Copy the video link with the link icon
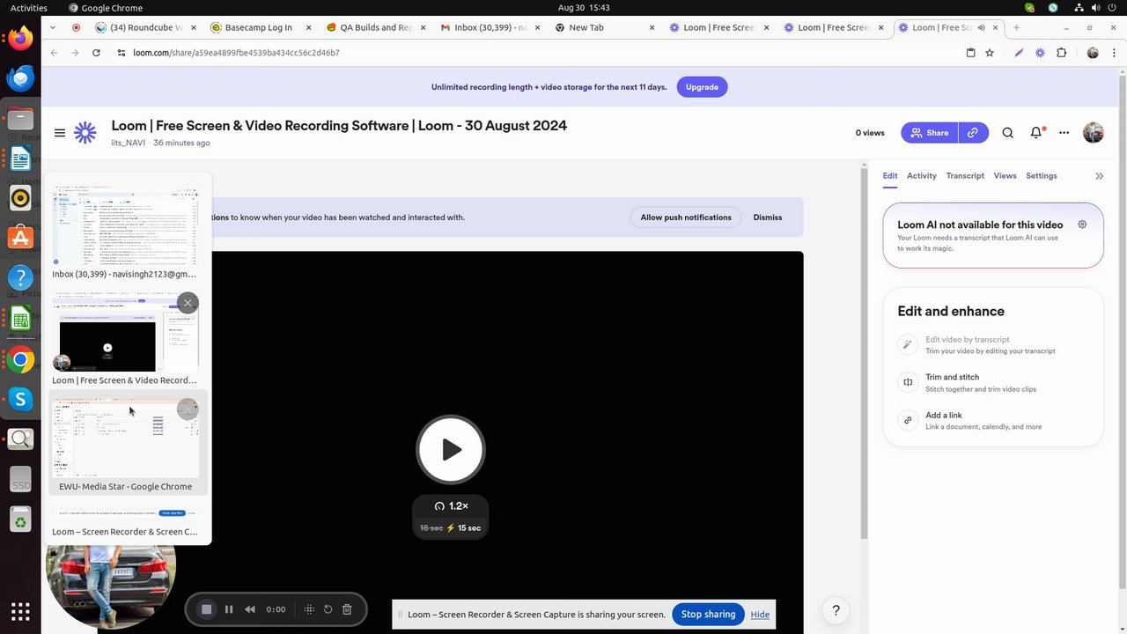 tap(973, 133)
